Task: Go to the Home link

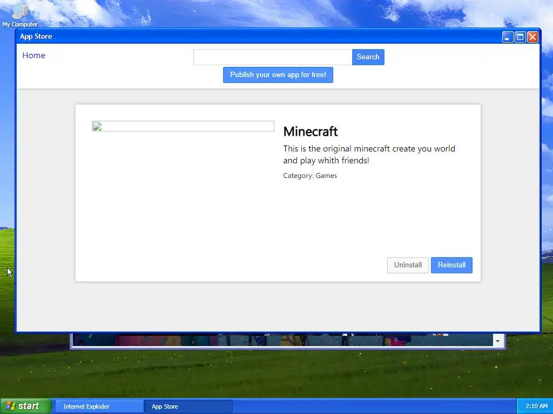Action: (x=34, y=56)
